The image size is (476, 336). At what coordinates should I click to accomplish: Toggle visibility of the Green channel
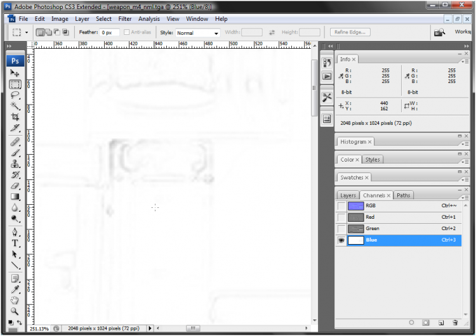(x=341, y=229)
